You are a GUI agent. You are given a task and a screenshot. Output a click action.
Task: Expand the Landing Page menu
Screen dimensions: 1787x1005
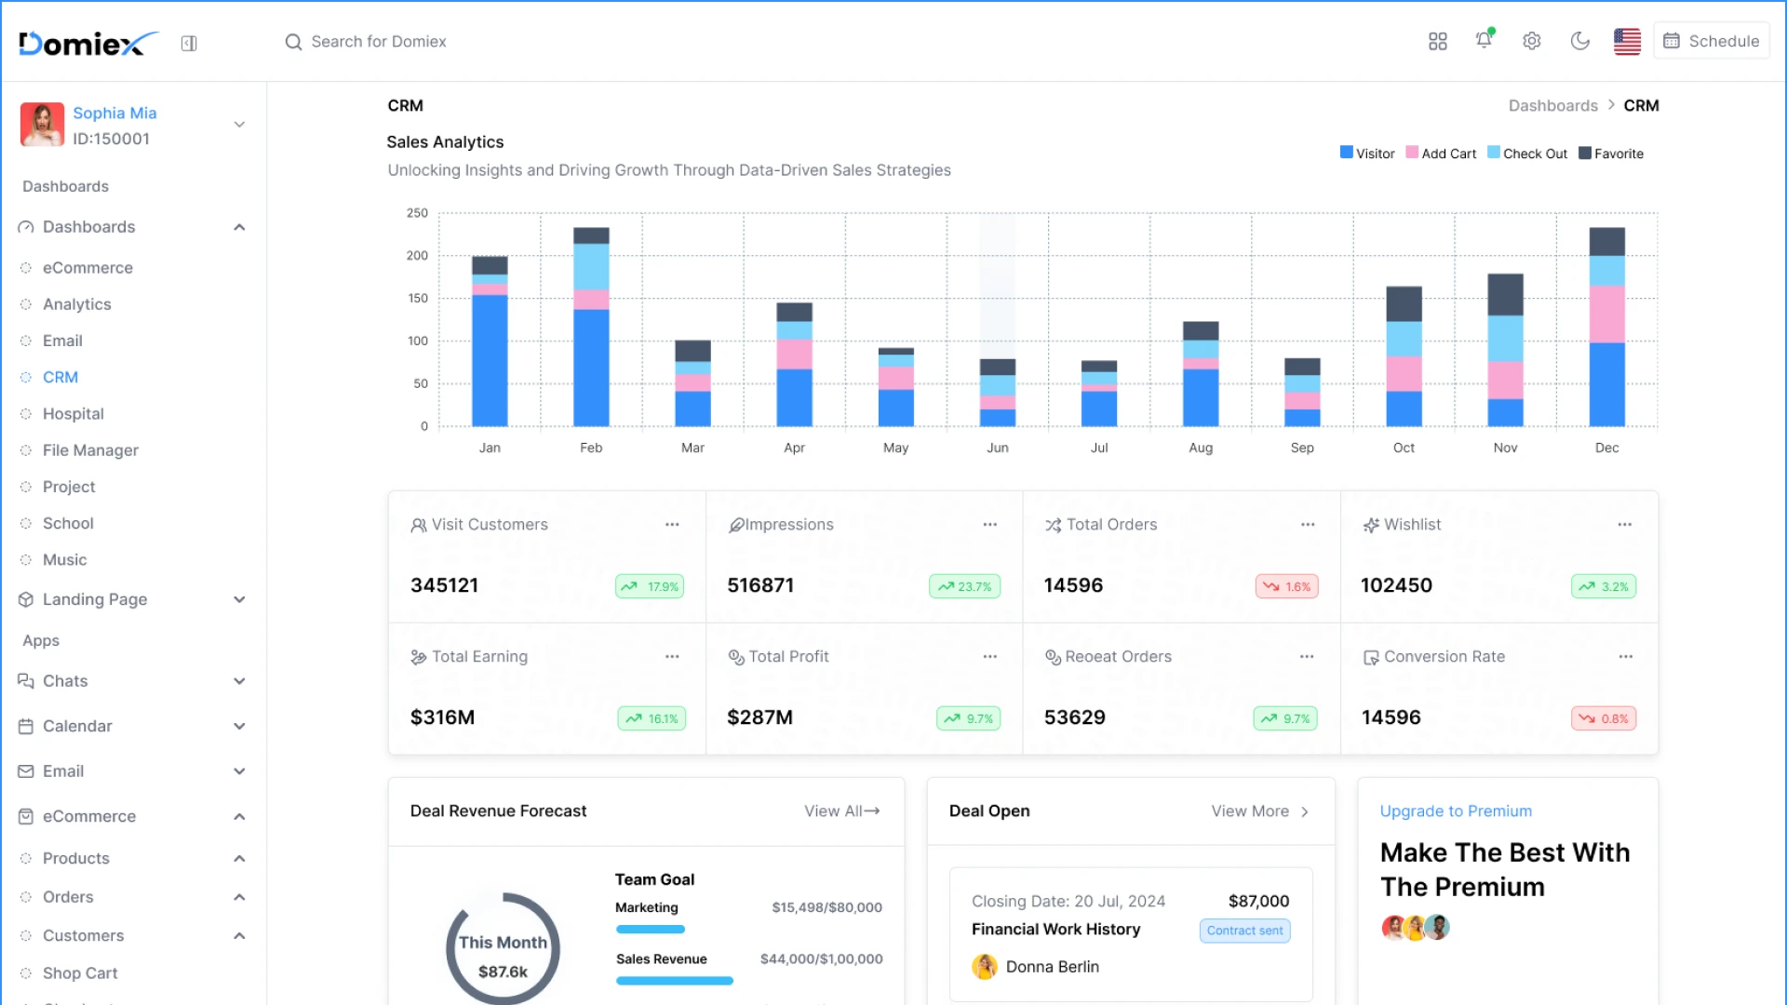239,600
